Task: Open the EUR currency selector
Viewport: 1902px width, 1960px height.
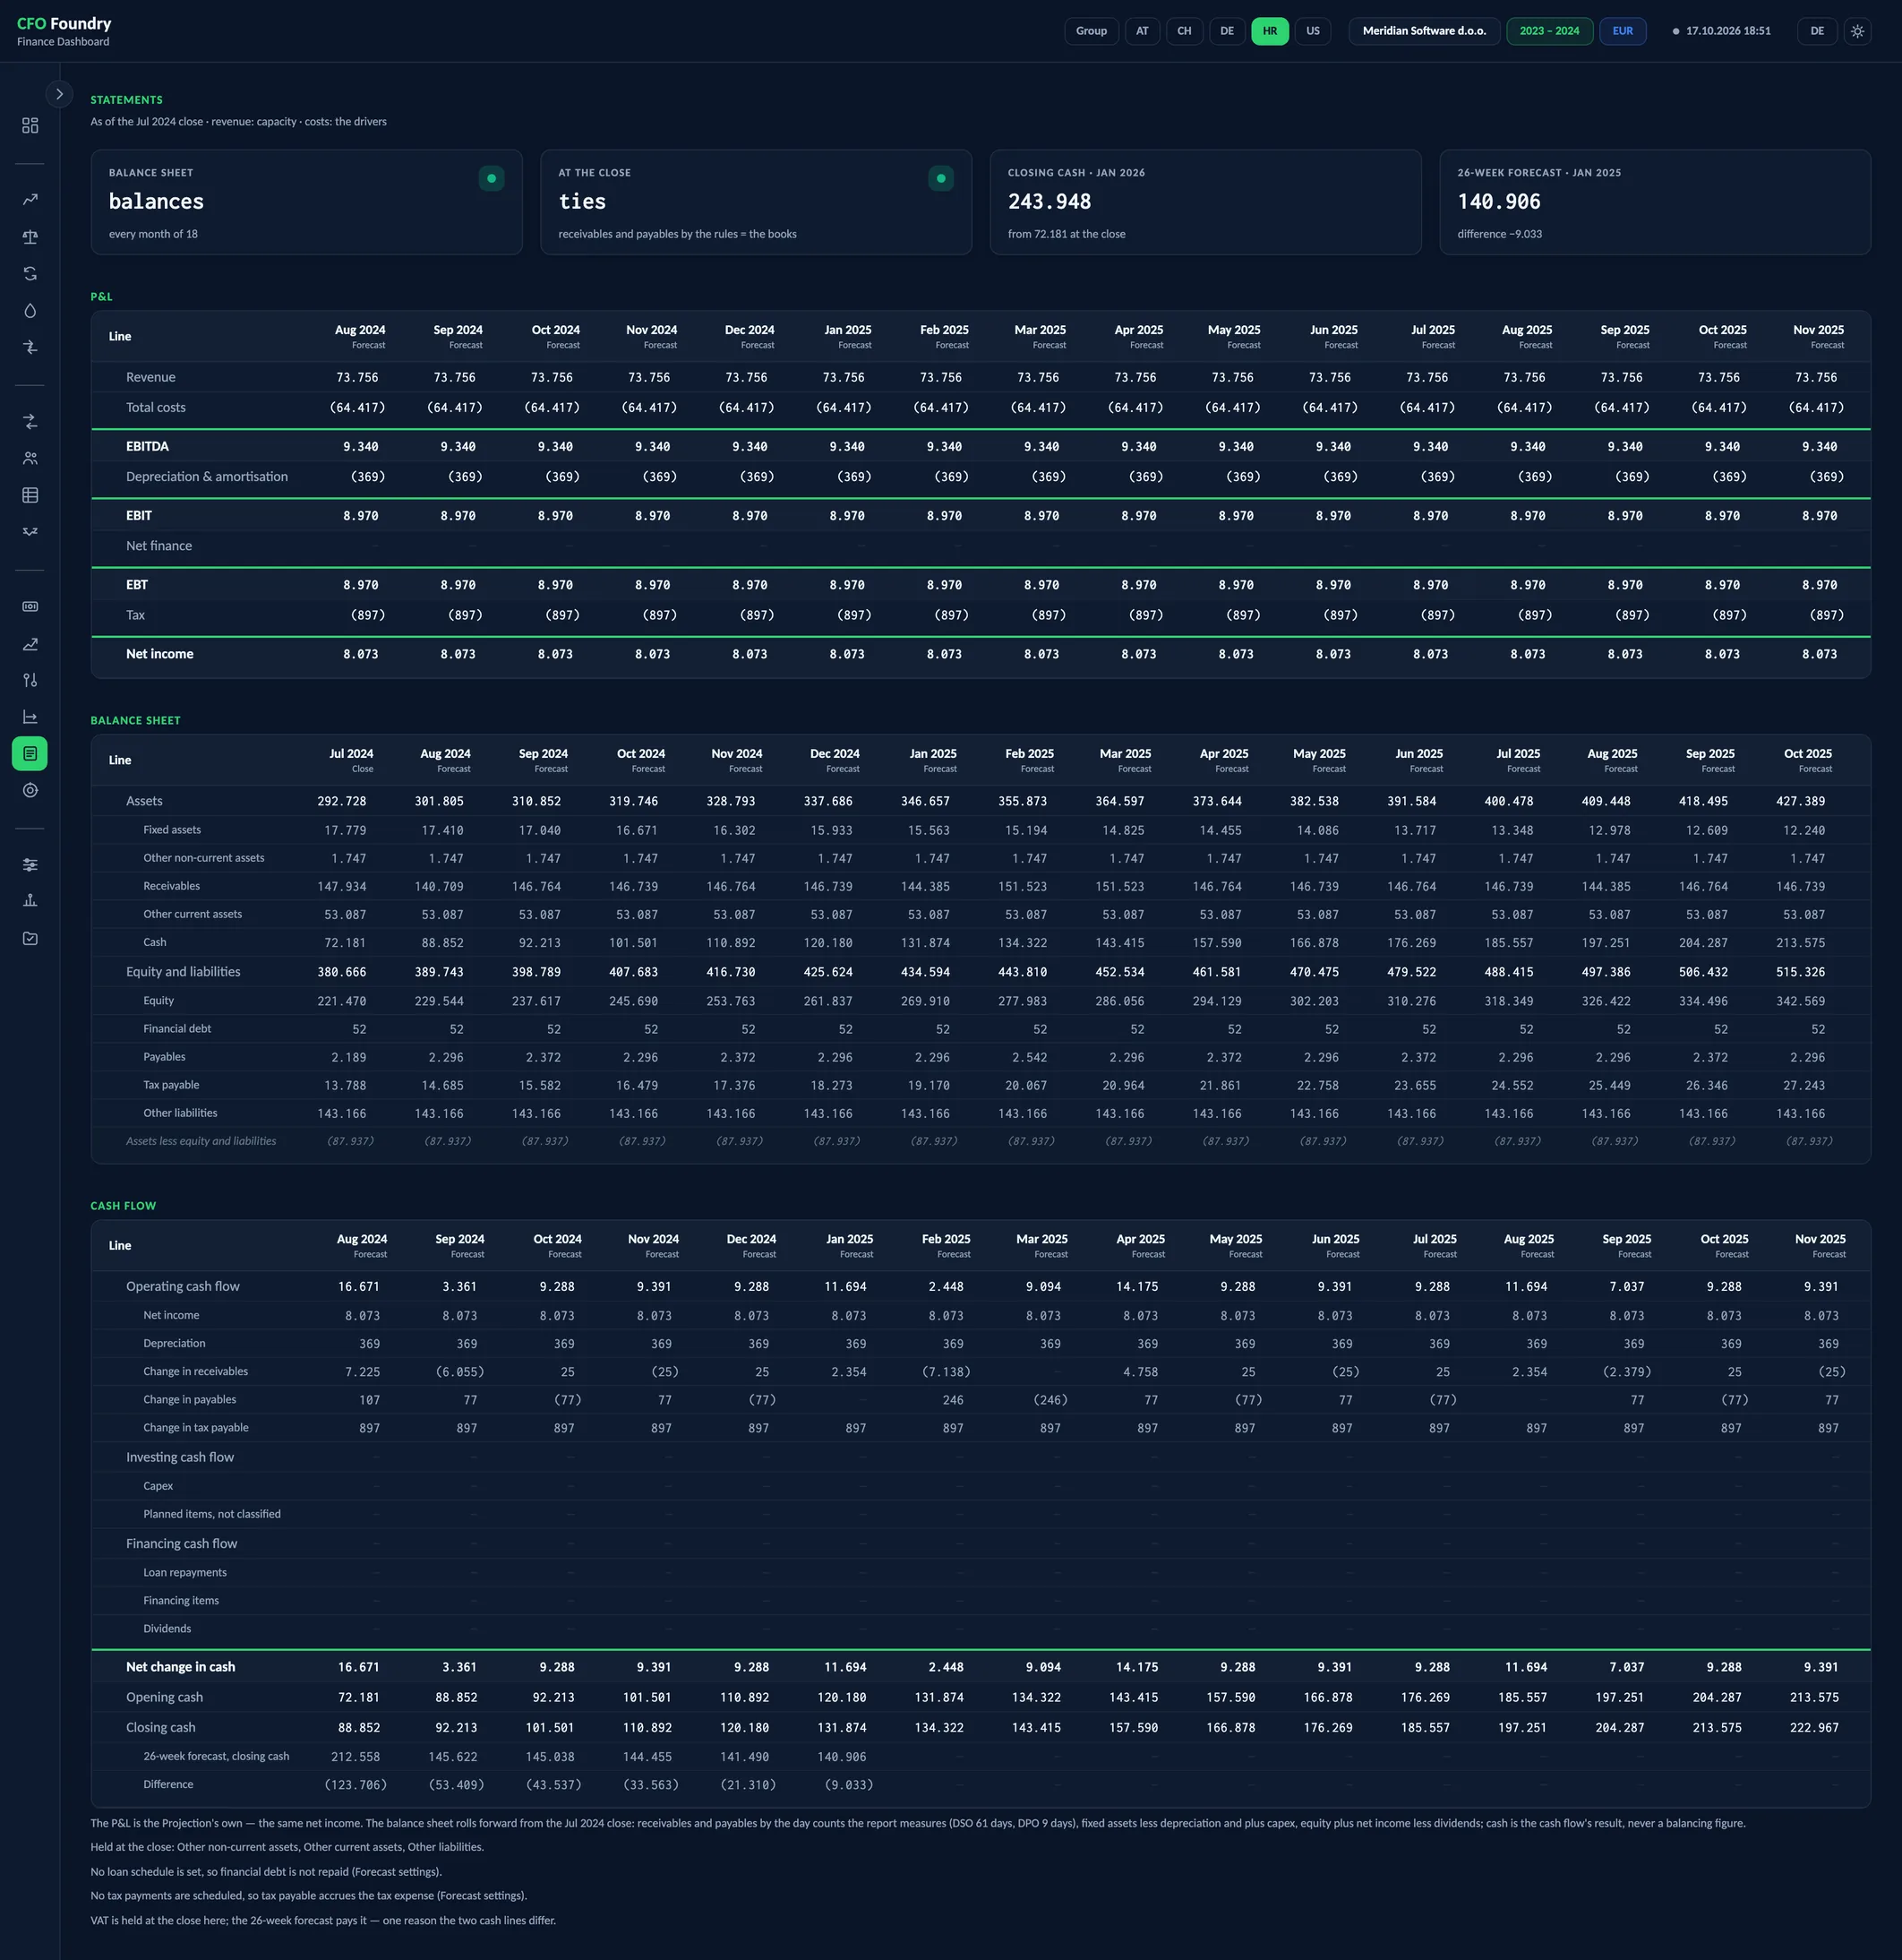Action: pyautogui.click(x=1622, y=31)
